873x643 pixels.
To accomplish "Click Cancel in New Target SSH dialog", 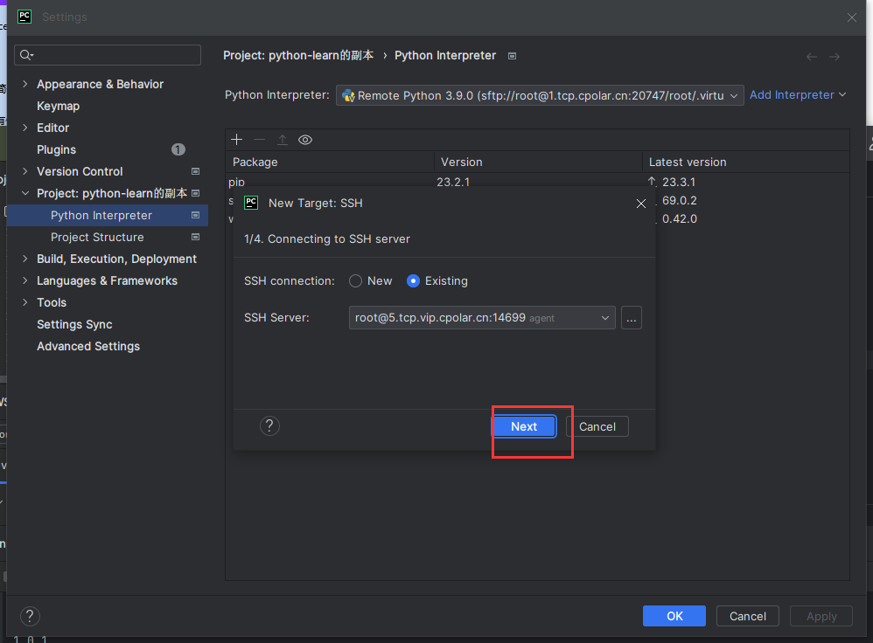I will point(597,426).
